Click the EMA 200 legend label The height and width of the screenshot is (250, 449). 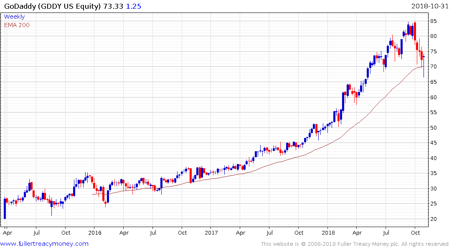pos(17,25)
